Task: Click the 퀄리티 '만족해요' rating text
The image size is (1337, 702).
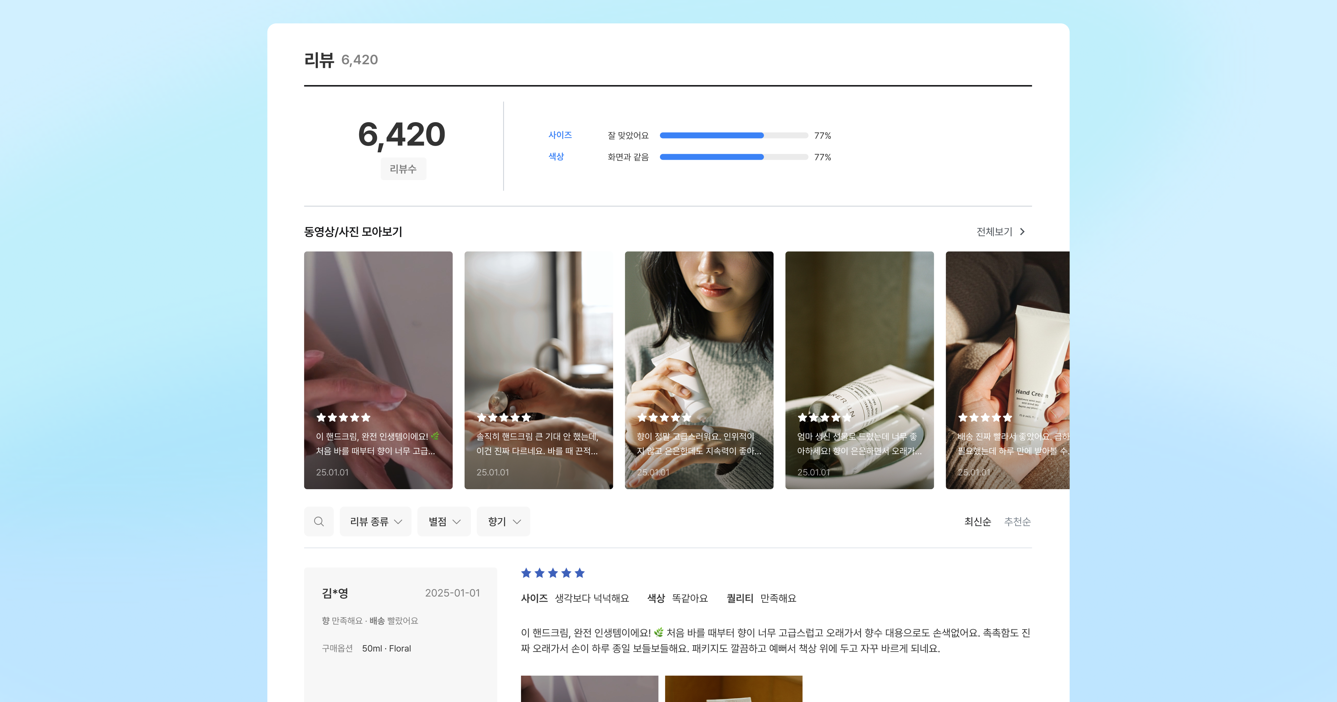Action: tap(778, 598)
